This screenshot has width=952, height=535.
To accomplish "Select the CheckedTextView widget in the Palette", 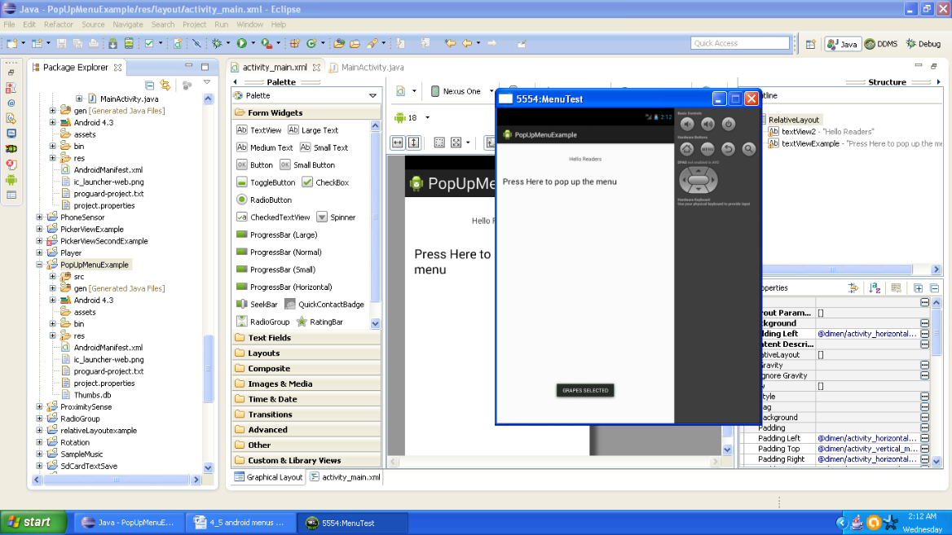I will pyautogui.click(x=273, y=217).
